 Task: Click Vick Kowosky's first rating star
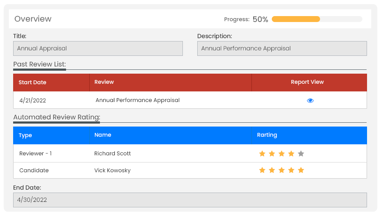(262, 170)
